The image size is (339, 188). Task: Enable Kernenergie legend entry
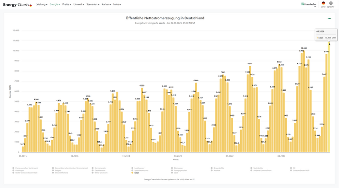99,168
